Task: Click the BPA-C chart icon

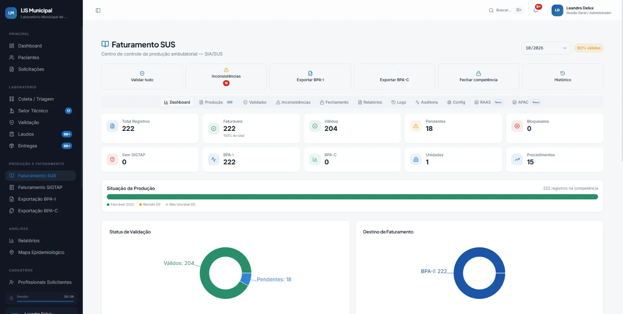Action: click(315, 159)
